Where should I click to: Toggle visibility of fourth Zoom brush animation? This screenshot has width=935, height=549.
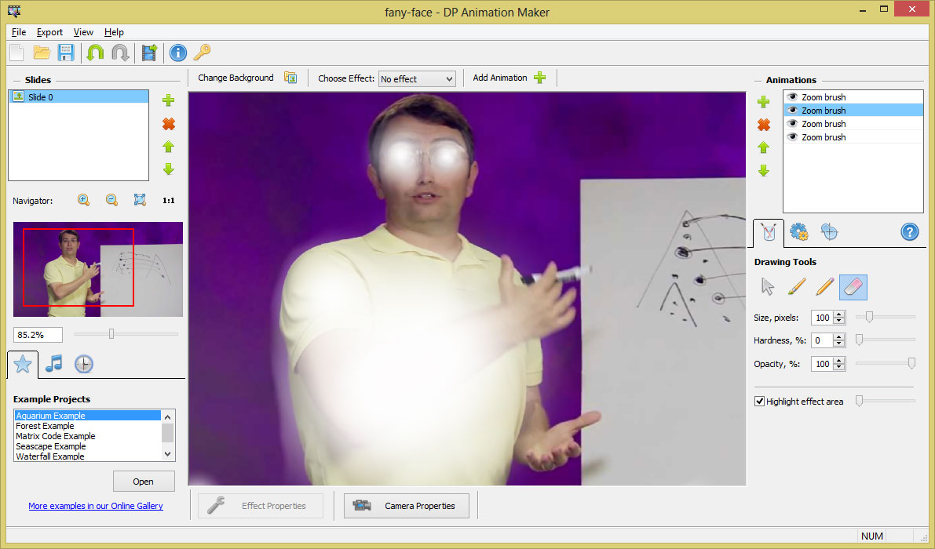tap(792, 137)
